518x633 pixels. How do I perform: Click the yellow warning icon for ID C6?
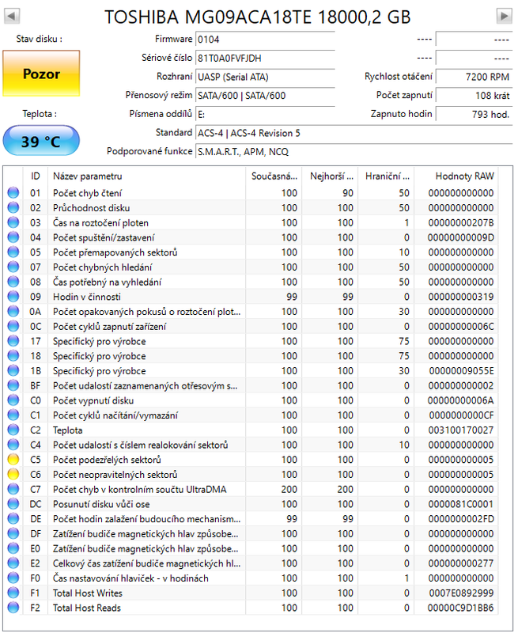[13, 474]
